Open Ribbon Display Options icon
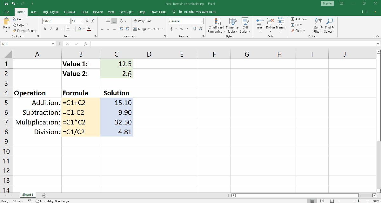The image size is (381, 203). coord(341,3)
